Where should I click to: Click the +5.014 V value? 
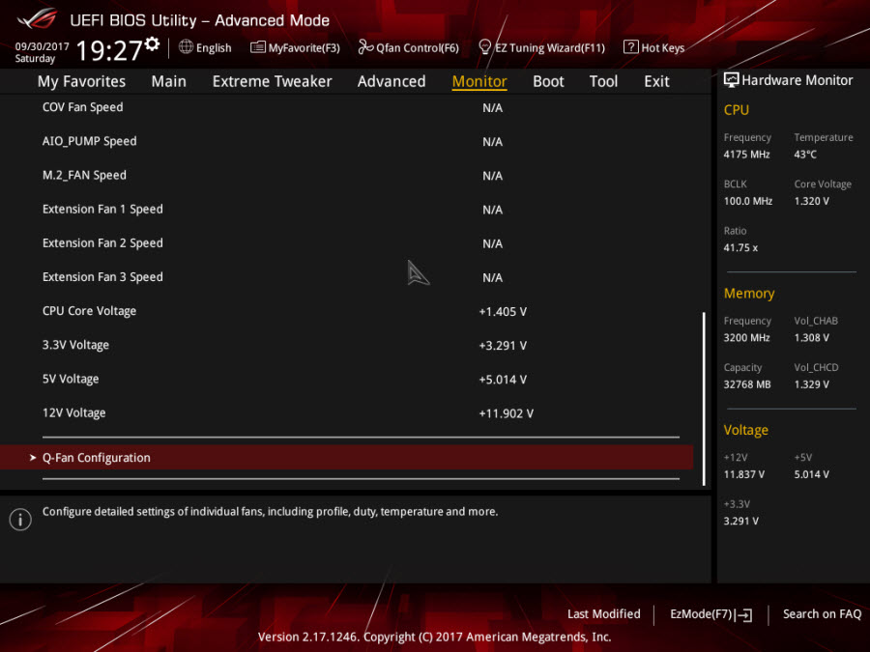(503, 380)
